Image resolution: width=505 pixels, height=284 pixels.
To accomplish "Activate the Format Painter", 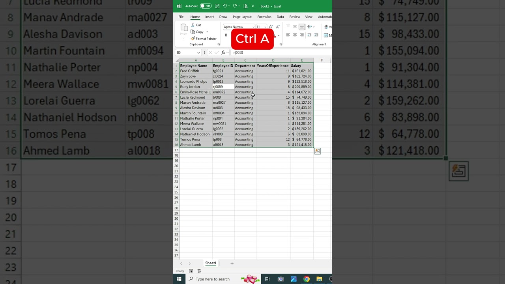I will coord(204,39).
